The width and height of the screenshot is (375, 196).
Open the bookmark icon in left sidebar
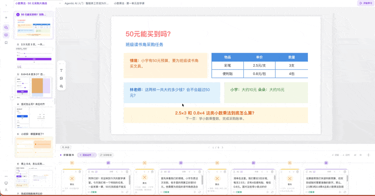pos(6,43)
